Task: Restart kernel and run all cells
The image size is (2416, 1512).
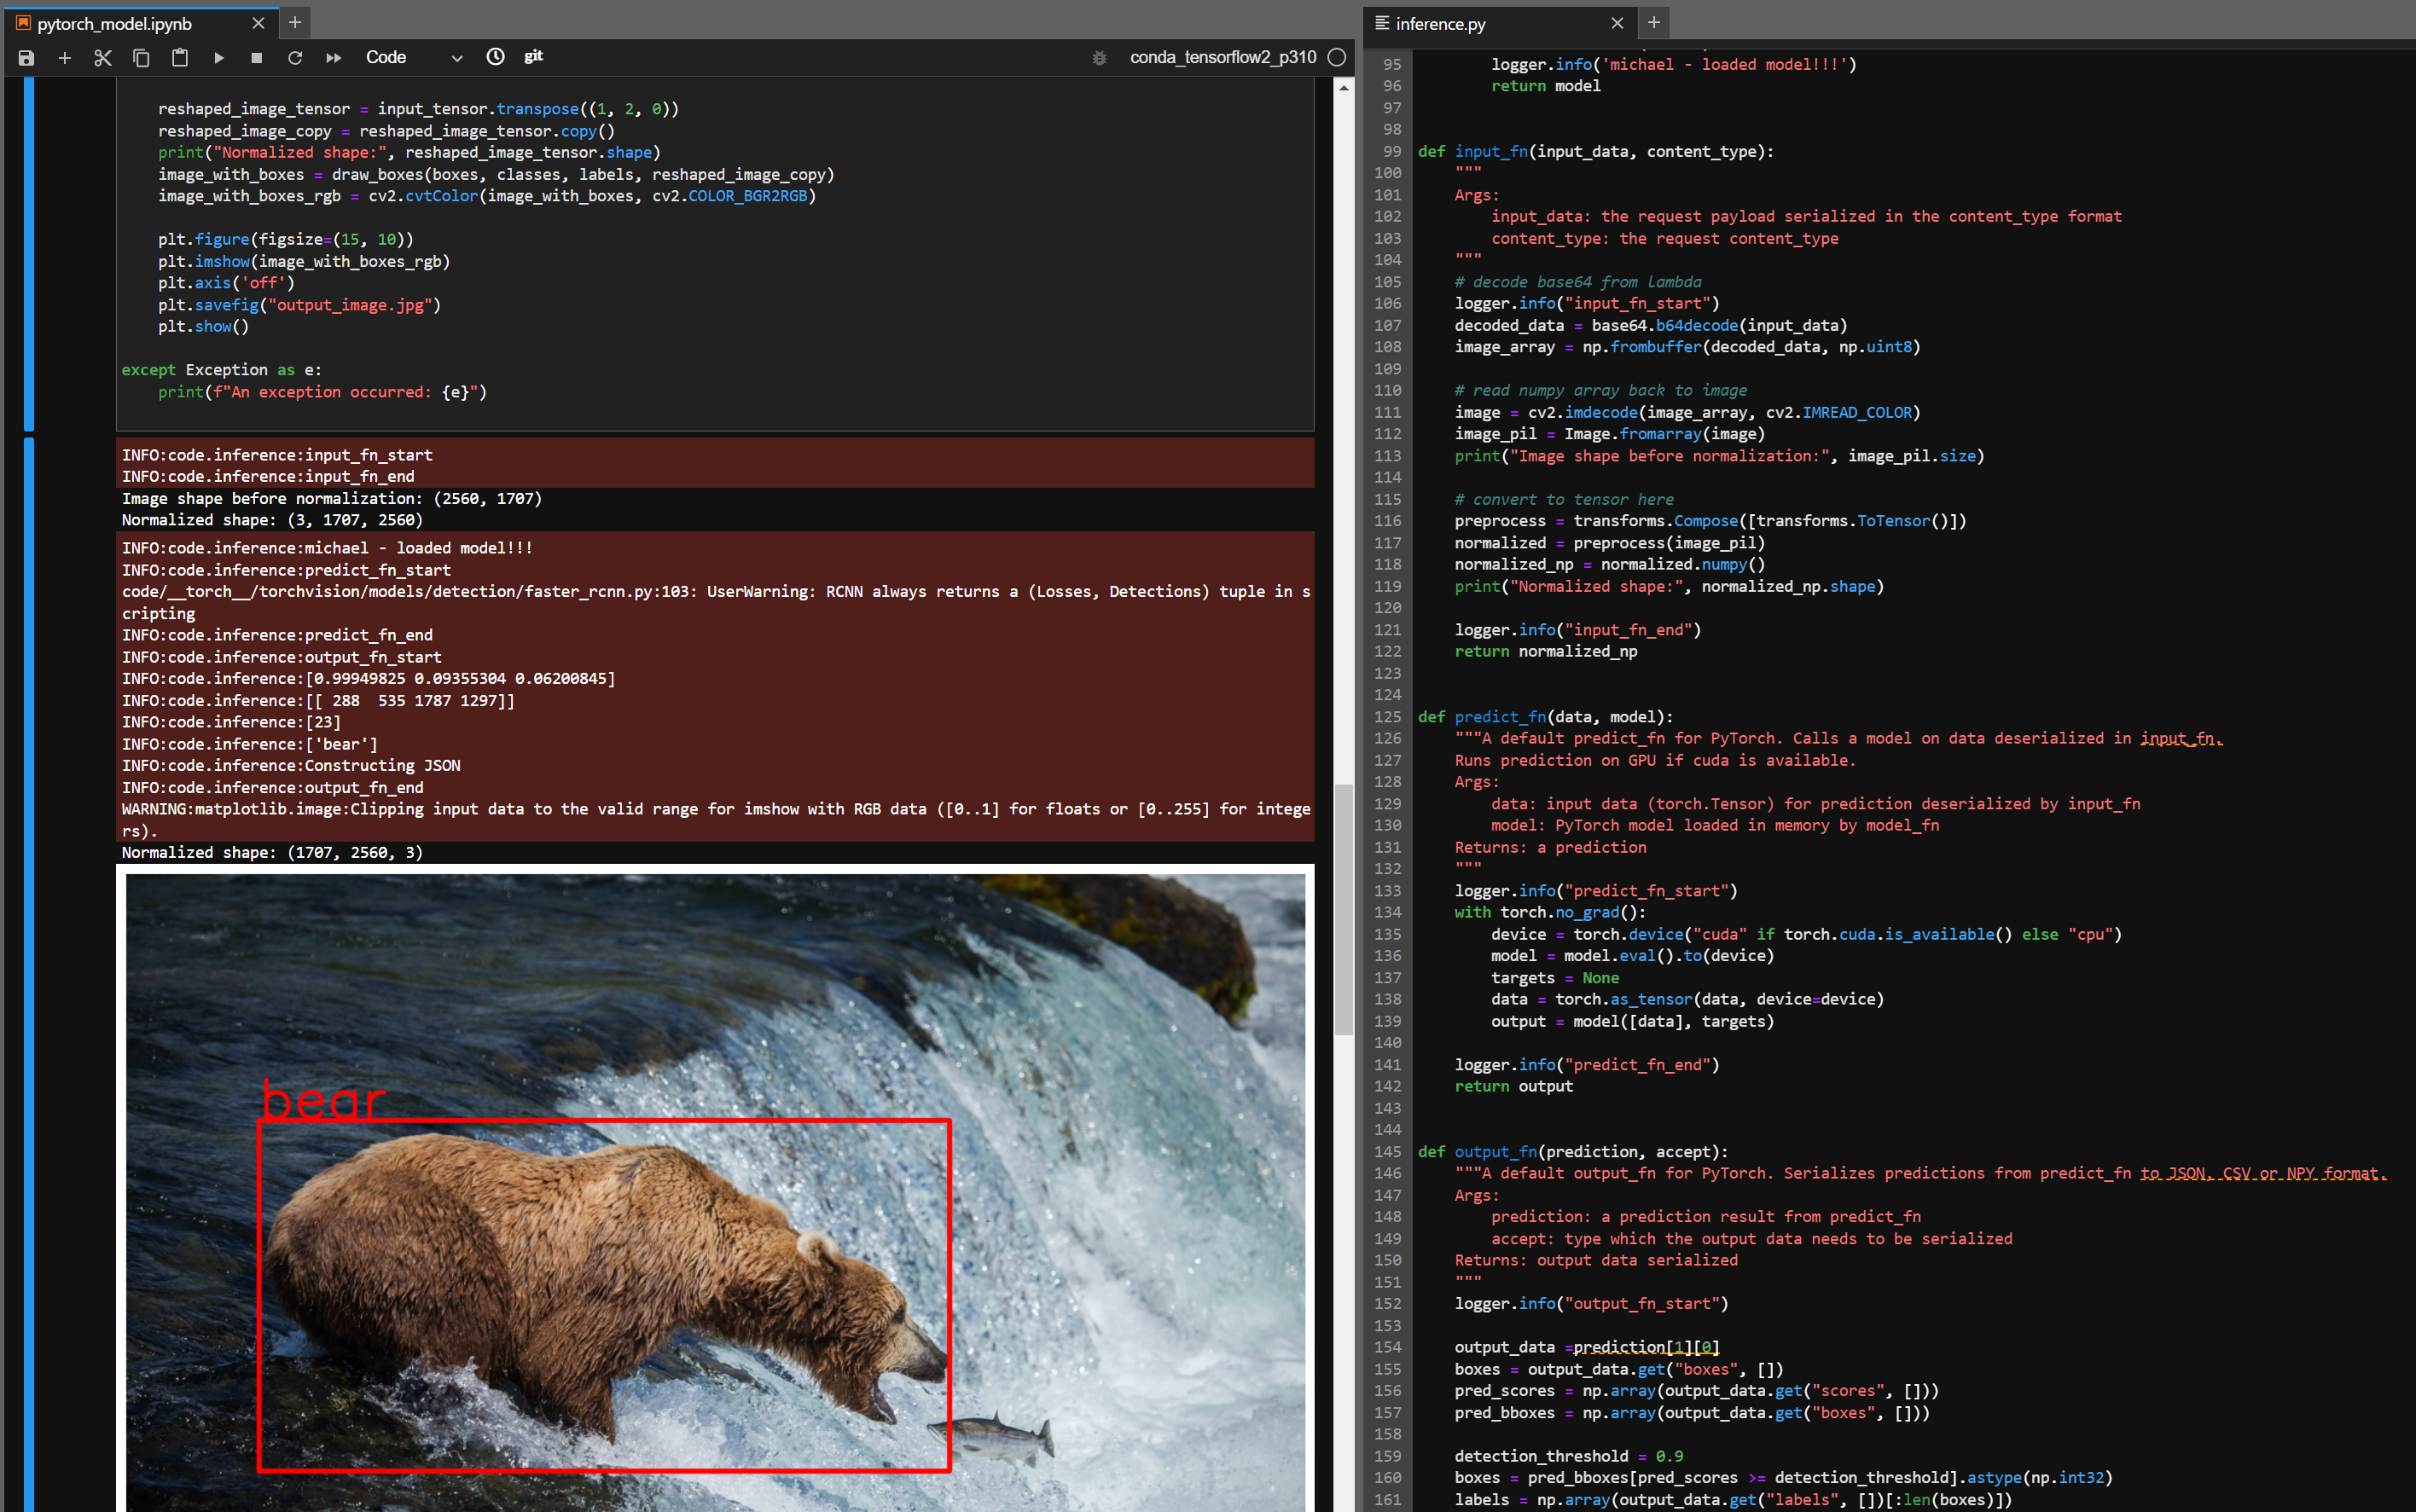Action: pos(334,58)
